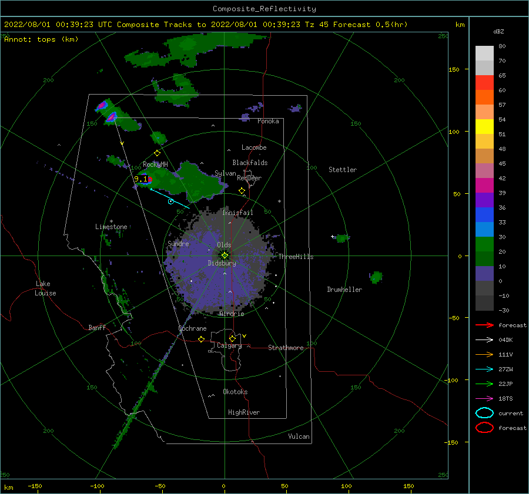This screenshot has height=494, width=529.
Task: Click the Airdrie town label
Action: tap(232, 314)
